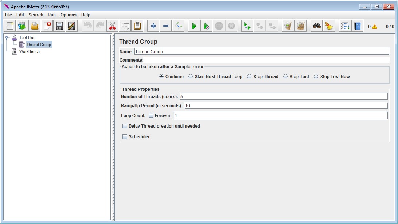Focus the Loop Count value field
398x224 pixels.
pyautogui.click(x=281, y=116)
